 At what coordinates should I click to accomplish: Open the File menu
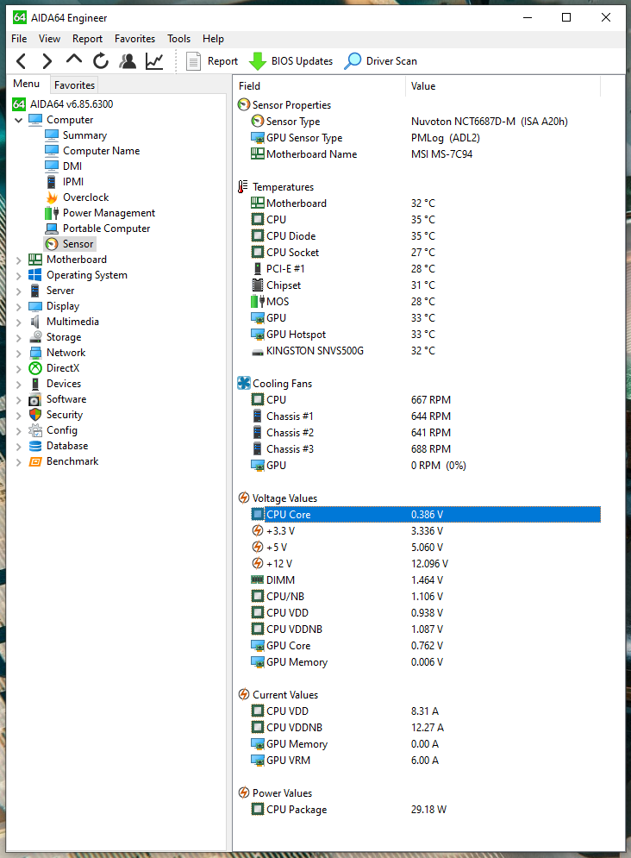[19, 39]
